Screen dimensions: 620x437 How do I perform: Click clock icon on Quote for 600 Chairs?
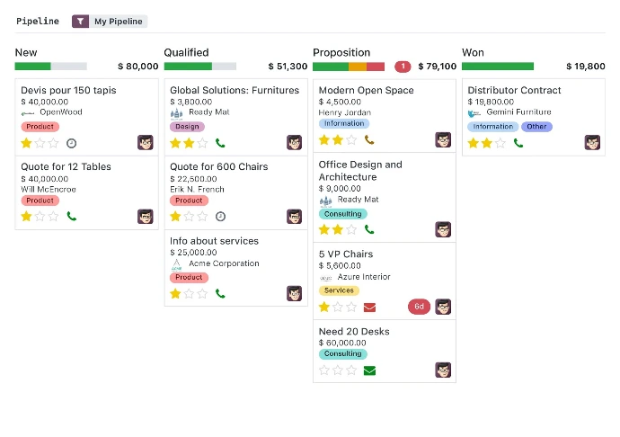220,217
